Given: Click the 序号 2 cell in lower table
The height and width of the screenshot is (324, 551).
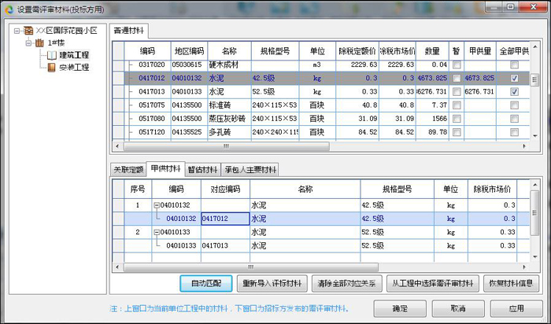Looking at the screenshot, I should tap(138, 232).
